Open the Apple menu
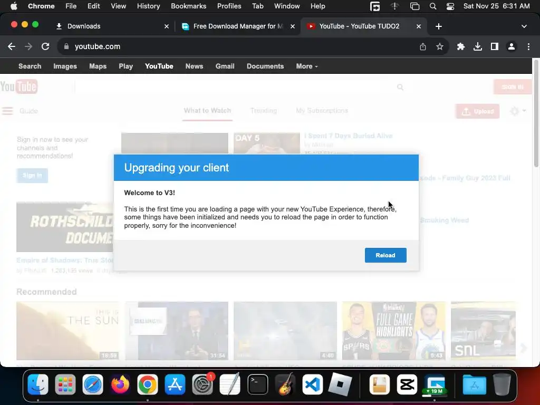Screen dimensions: 540x405 (14, 6)
